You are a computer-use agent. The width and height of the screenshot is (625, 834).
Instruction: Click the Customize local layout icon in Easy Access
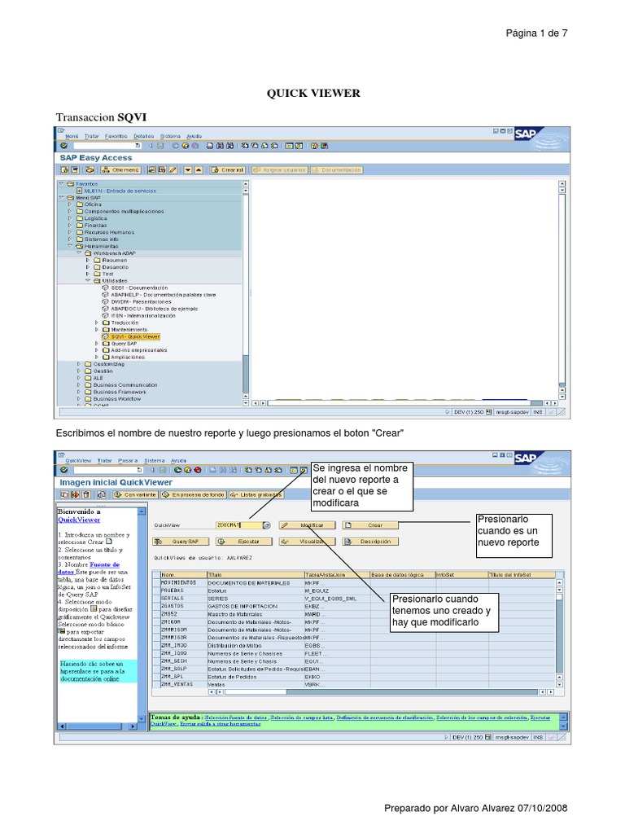324,146
